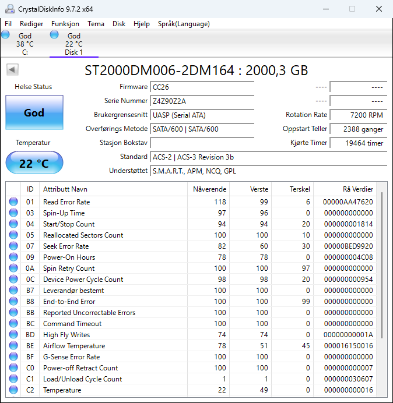The image size is (393, 403).
Task: Click status orb for Seek Error Rate
Action: point(13,246)
